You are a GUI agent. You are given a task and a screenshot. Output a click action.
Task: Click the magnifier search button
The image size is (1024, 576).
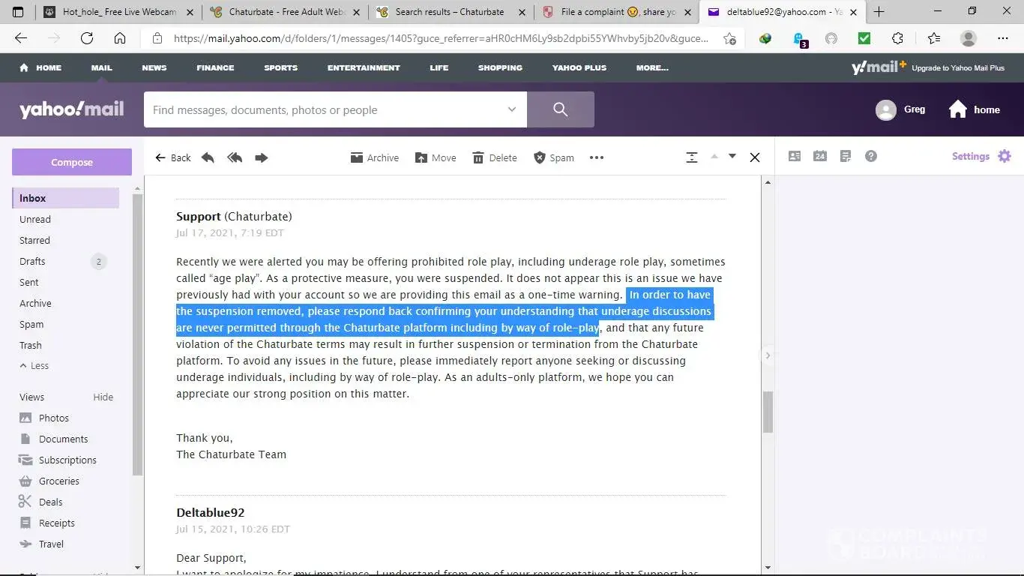[x=561, y=109]
